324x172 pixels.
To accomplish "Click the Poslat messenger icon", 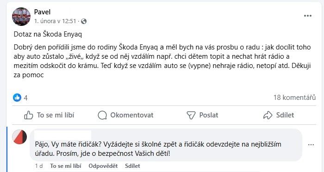I will click(191, 115).
